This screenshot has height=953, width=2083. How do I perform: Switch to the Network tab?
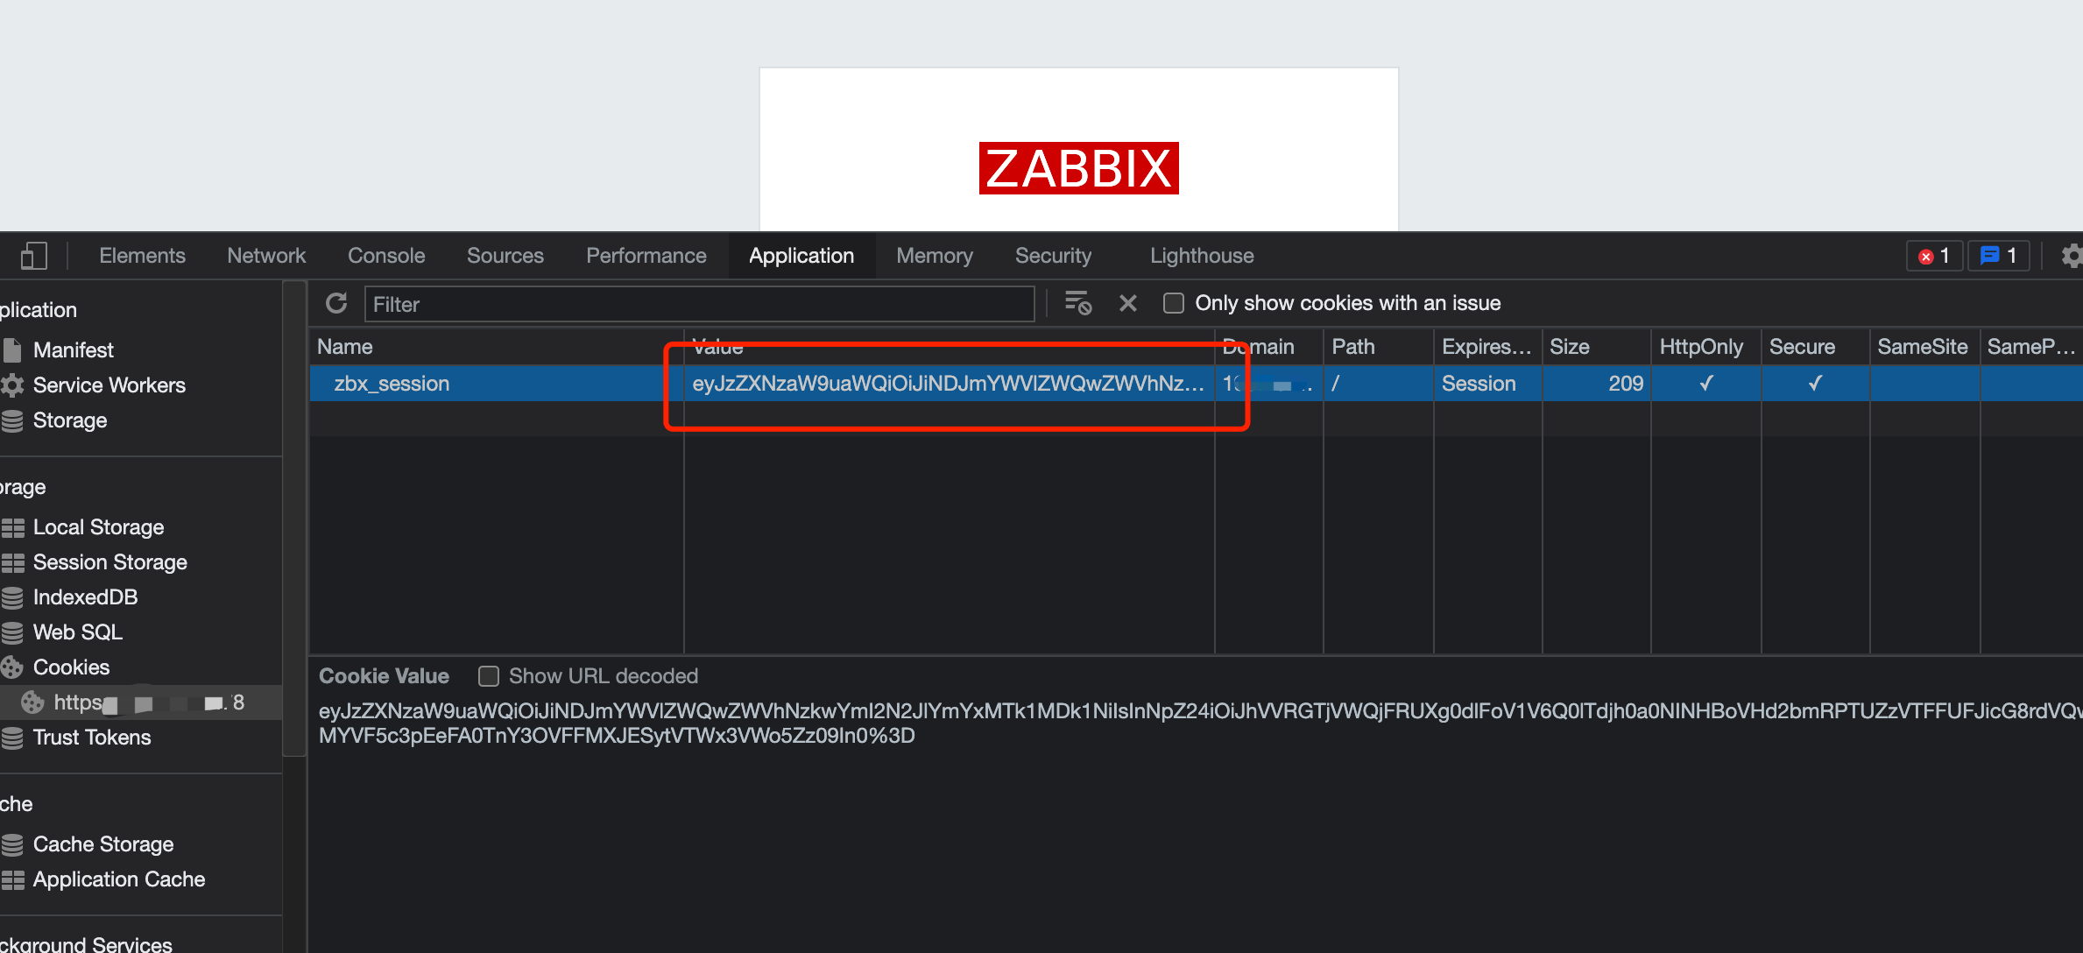pyautogui.click(x=266, y=256)
